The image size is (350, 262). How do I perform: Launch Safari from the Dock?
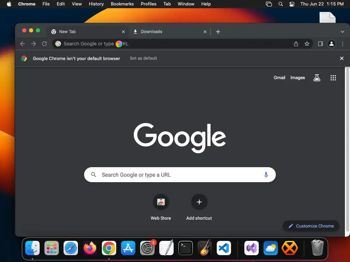point(71,248)
